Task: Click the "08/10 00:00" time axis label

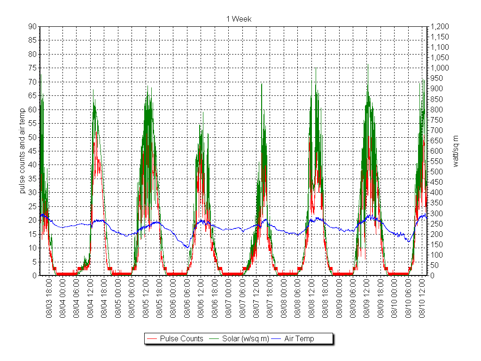Action: 394,298
